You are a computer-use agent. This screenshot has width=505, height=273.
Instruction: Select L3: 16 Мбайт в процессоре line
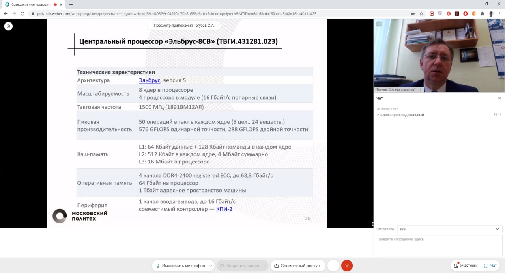click(x=174, y=162)
